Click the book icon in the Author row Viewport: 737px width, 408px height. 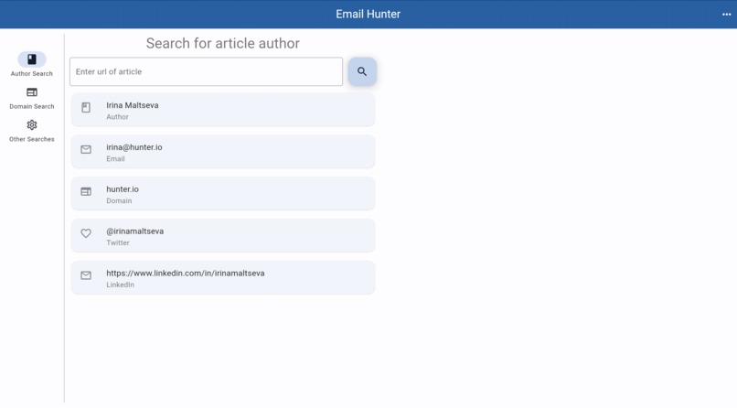(x=86, y=108)
